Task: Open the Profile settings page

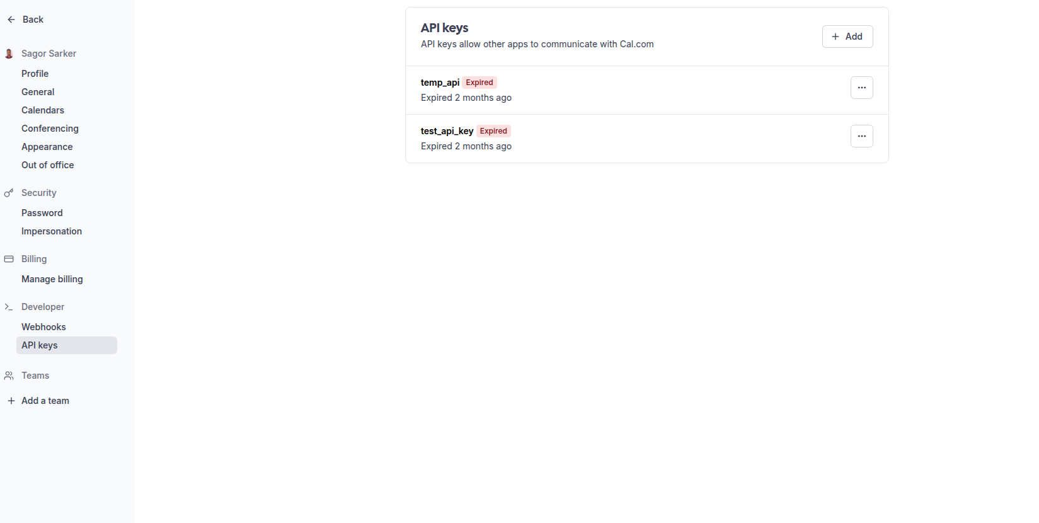Action: [x=35, y=74]
